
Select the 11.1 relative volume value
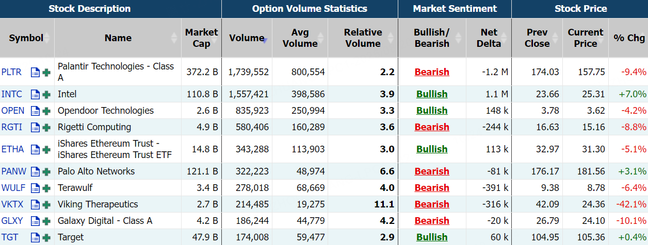(x=384, y=204)
